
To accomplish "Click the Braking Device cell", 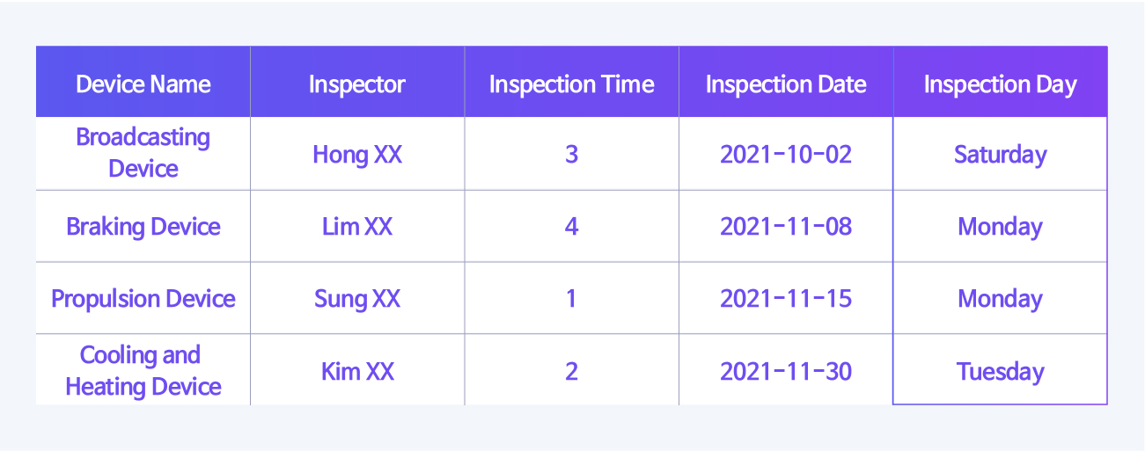I will tap(143, 226).
